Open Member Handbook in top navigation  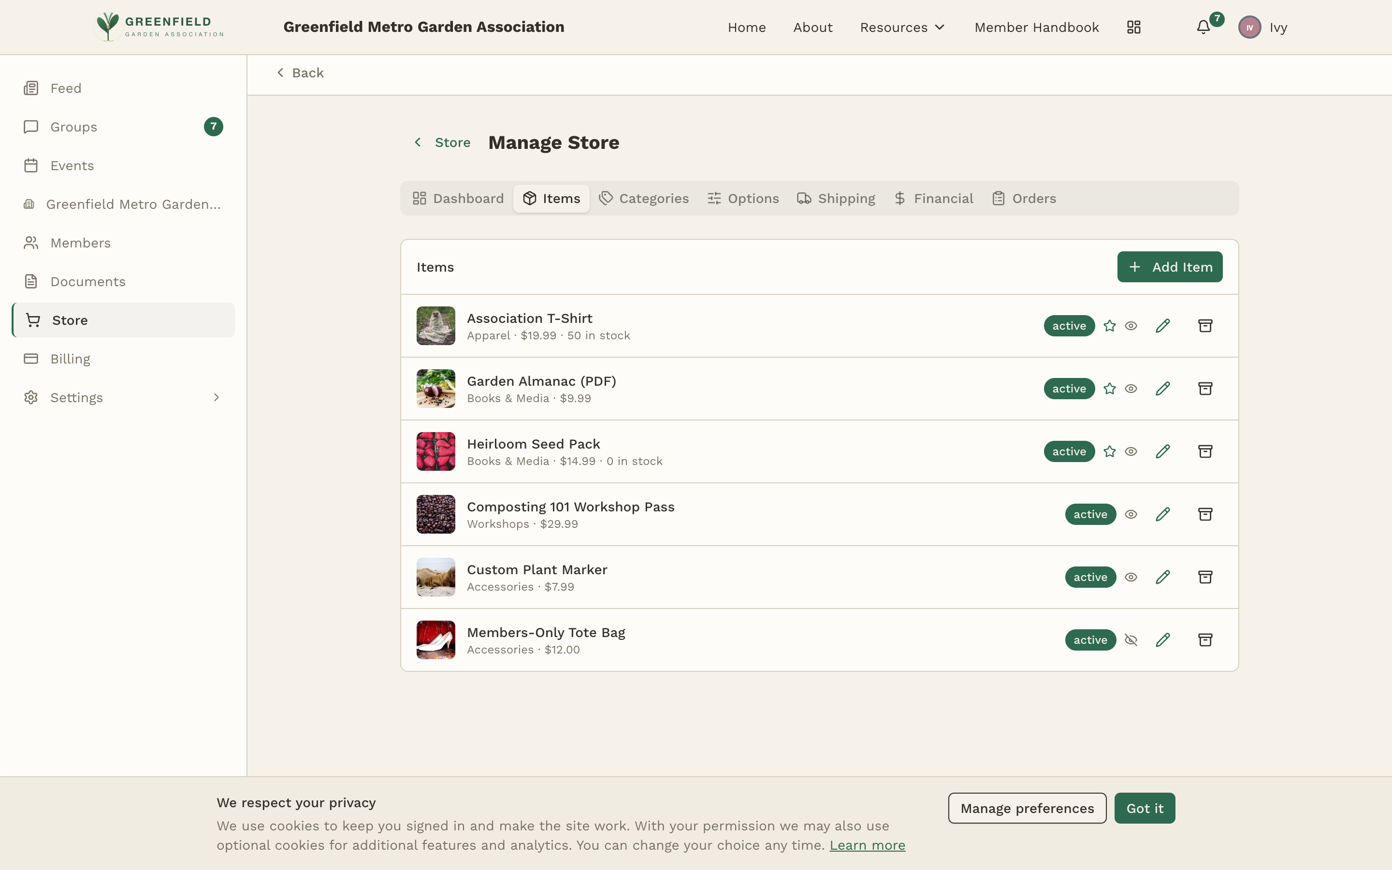tap(1037, 27)
